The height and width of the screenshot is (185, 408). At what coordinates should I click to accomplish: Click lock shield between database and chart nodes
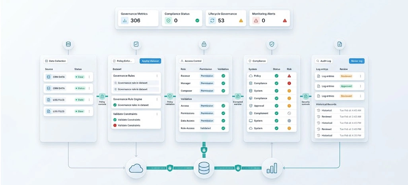238,168
